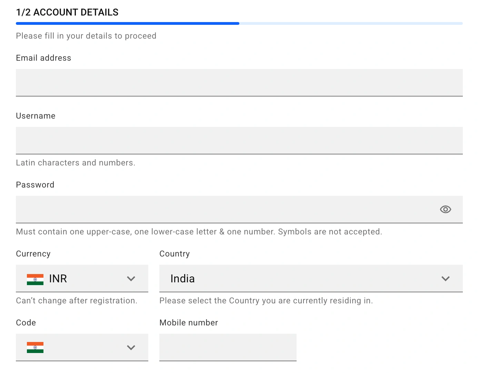Click the filled part of progress bar

coord(128,23)
